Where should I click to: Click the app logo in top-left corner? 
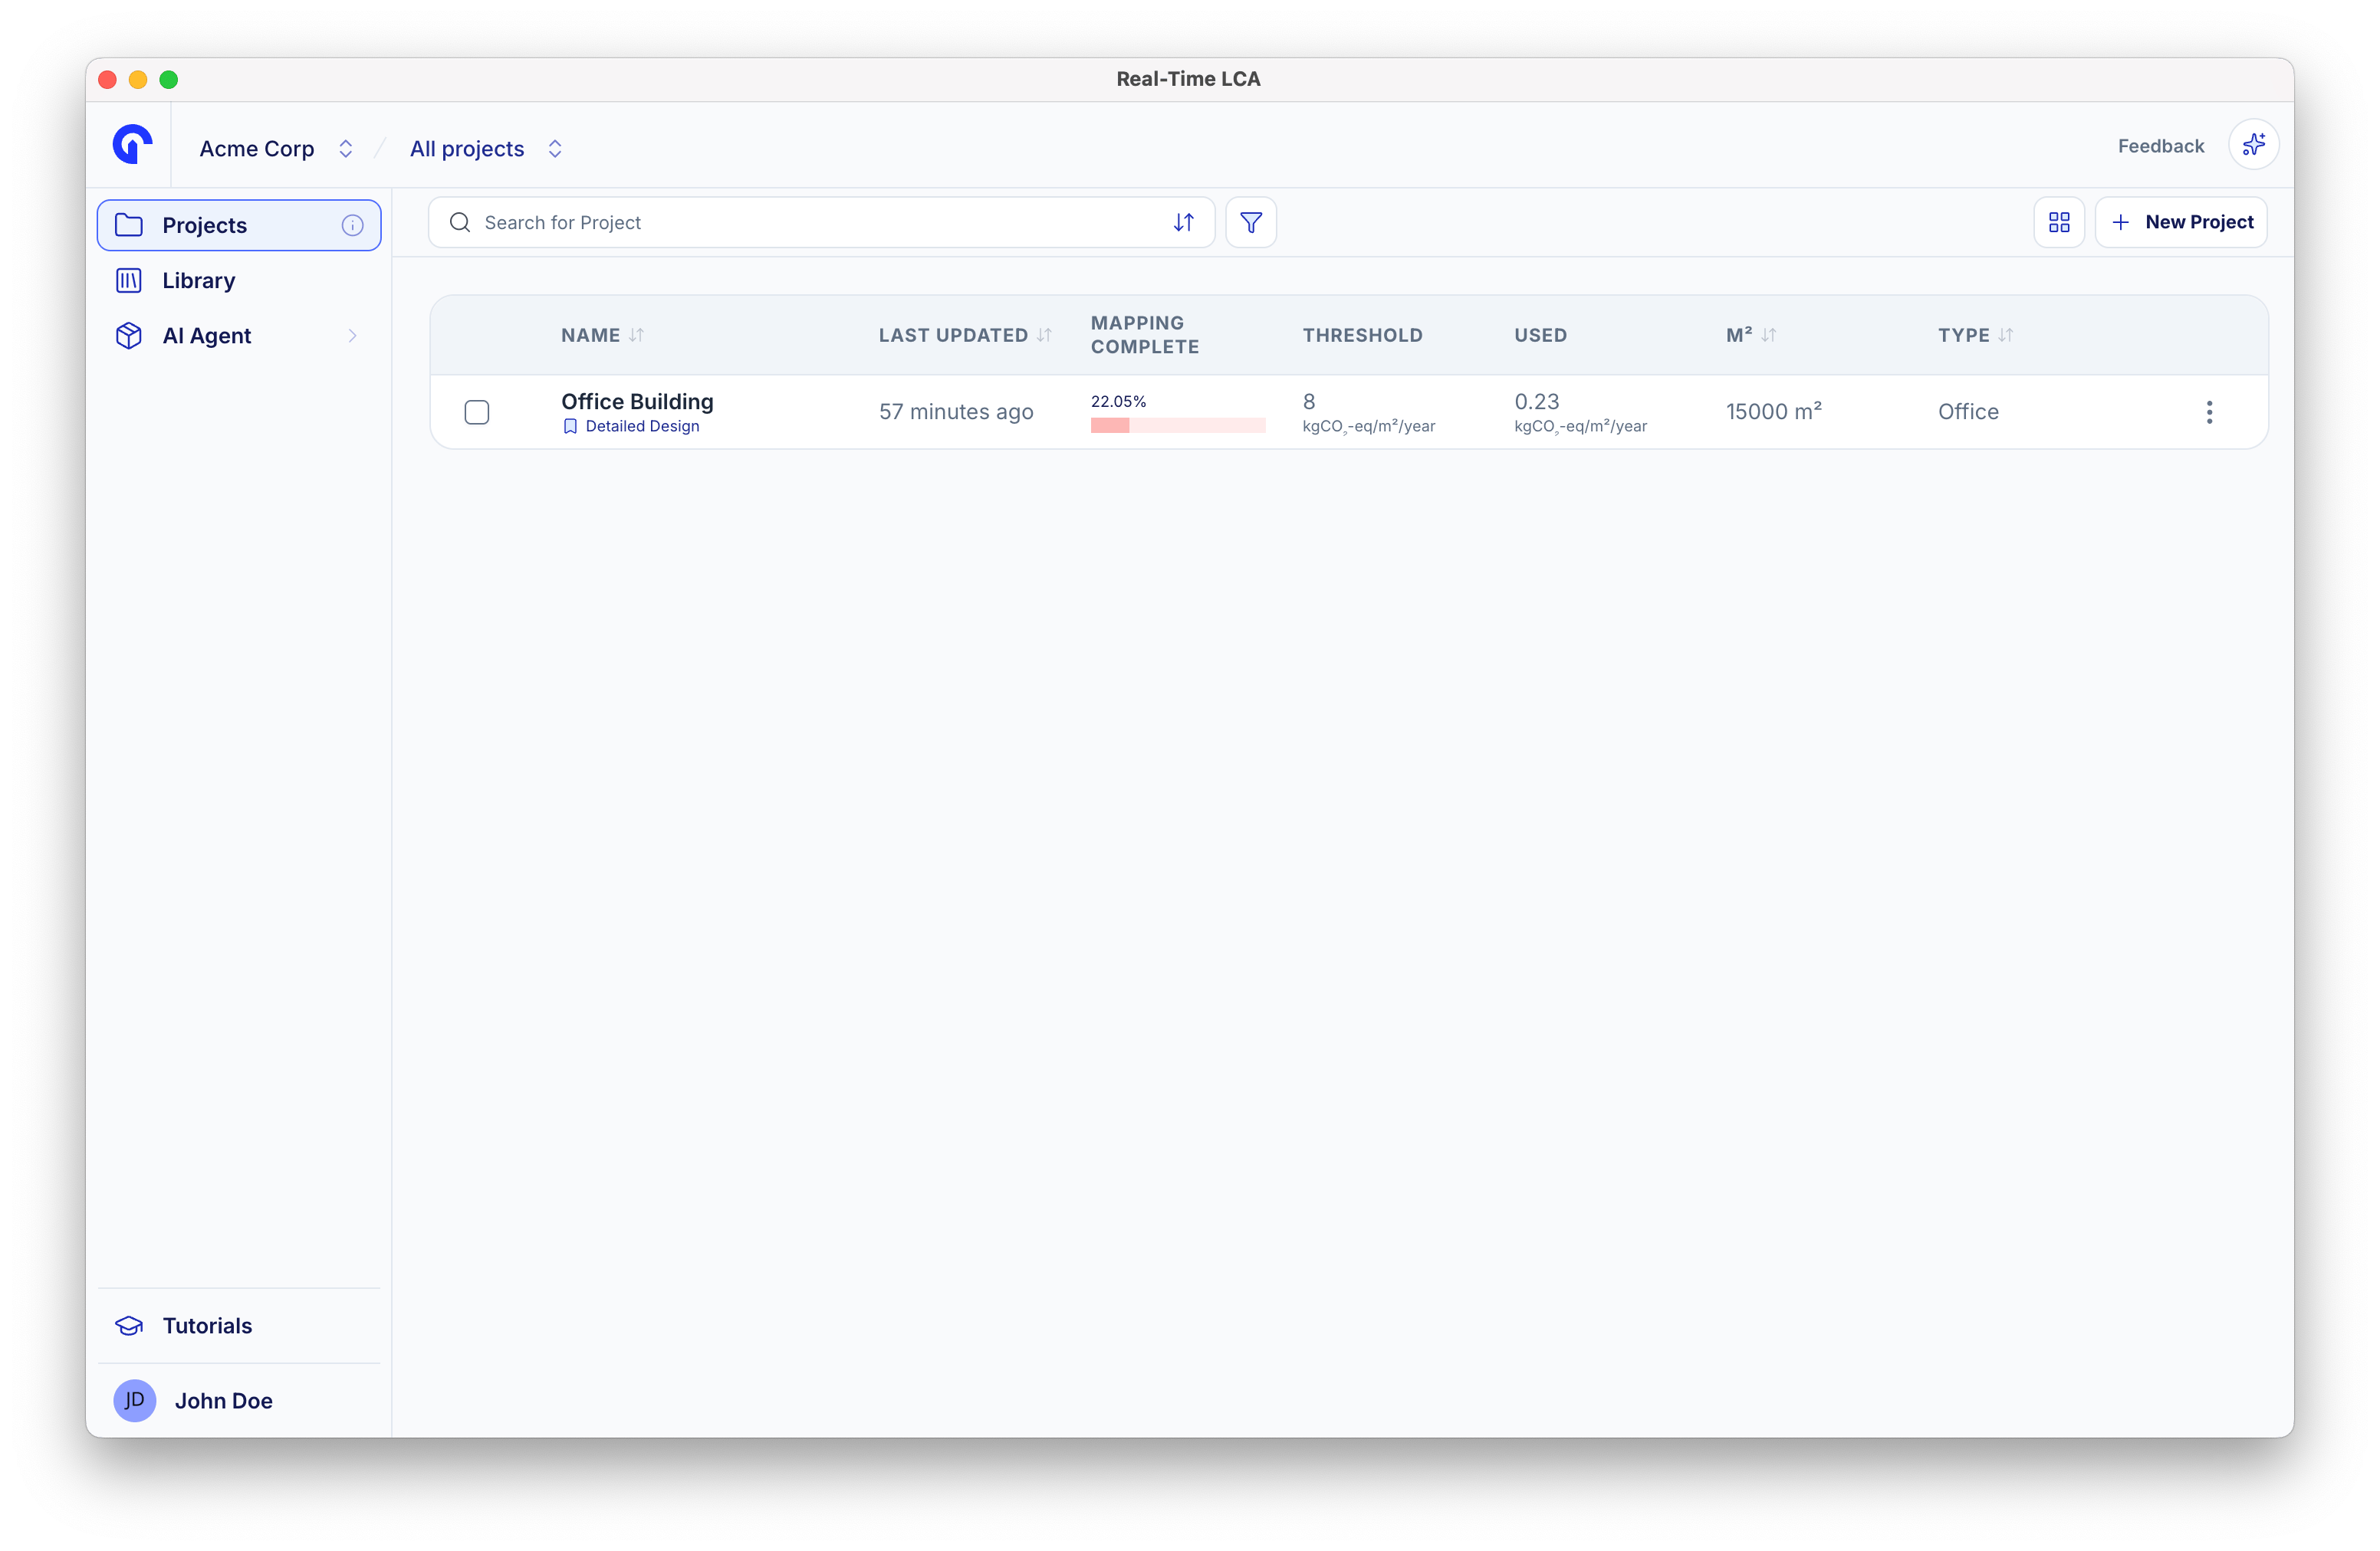tap(132, 144)
